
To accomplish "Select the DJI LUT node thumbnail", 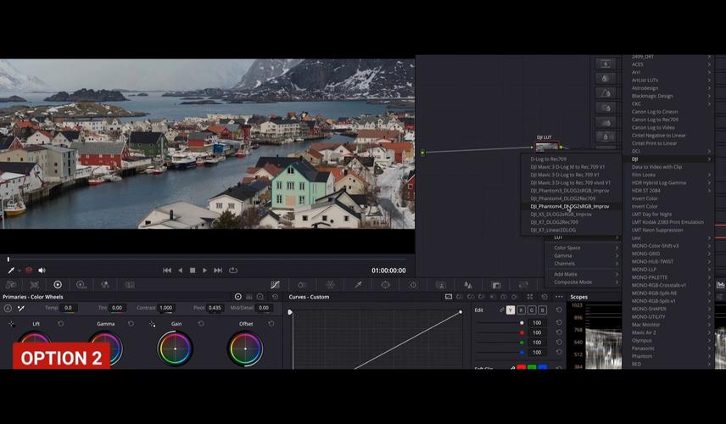I will pyautogui.click(x=547, y=147).
